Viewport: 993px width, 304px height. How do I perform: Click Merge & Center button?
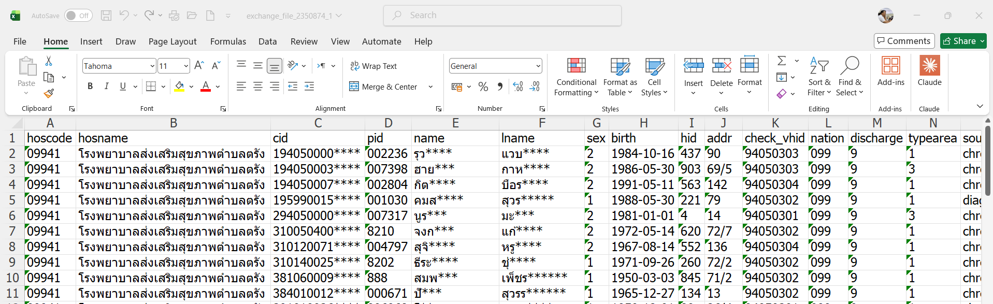coord(383,86)
